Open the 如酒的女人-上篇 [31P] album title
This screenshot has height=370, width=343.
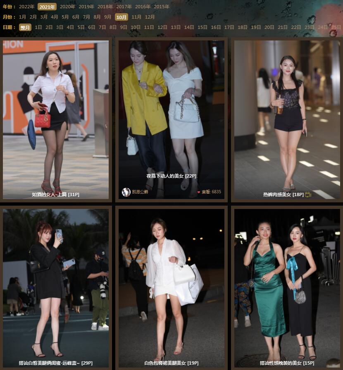coord(55,194)
